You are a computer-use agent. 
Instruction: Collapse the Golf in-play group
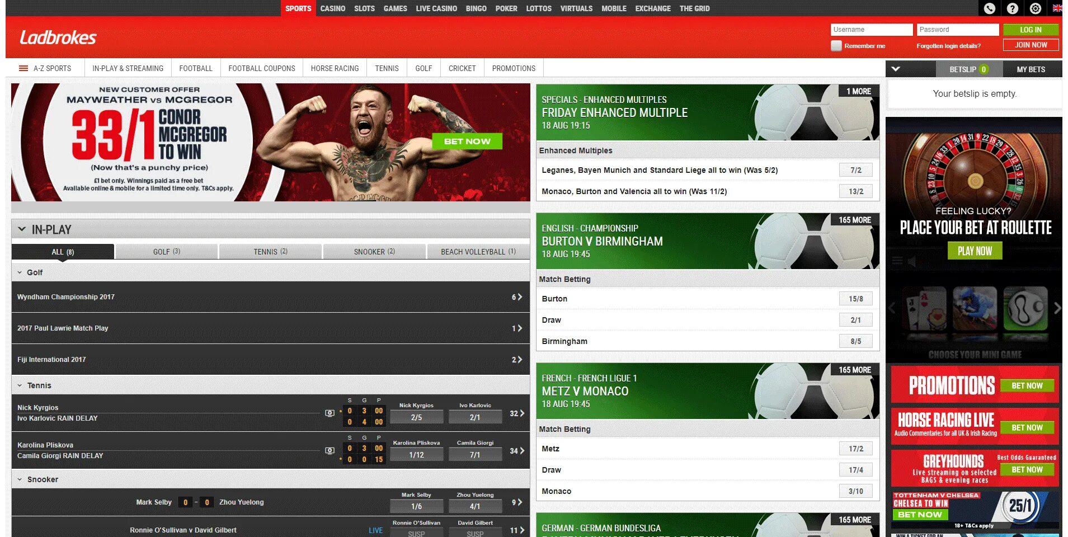(x=20, y=272)
